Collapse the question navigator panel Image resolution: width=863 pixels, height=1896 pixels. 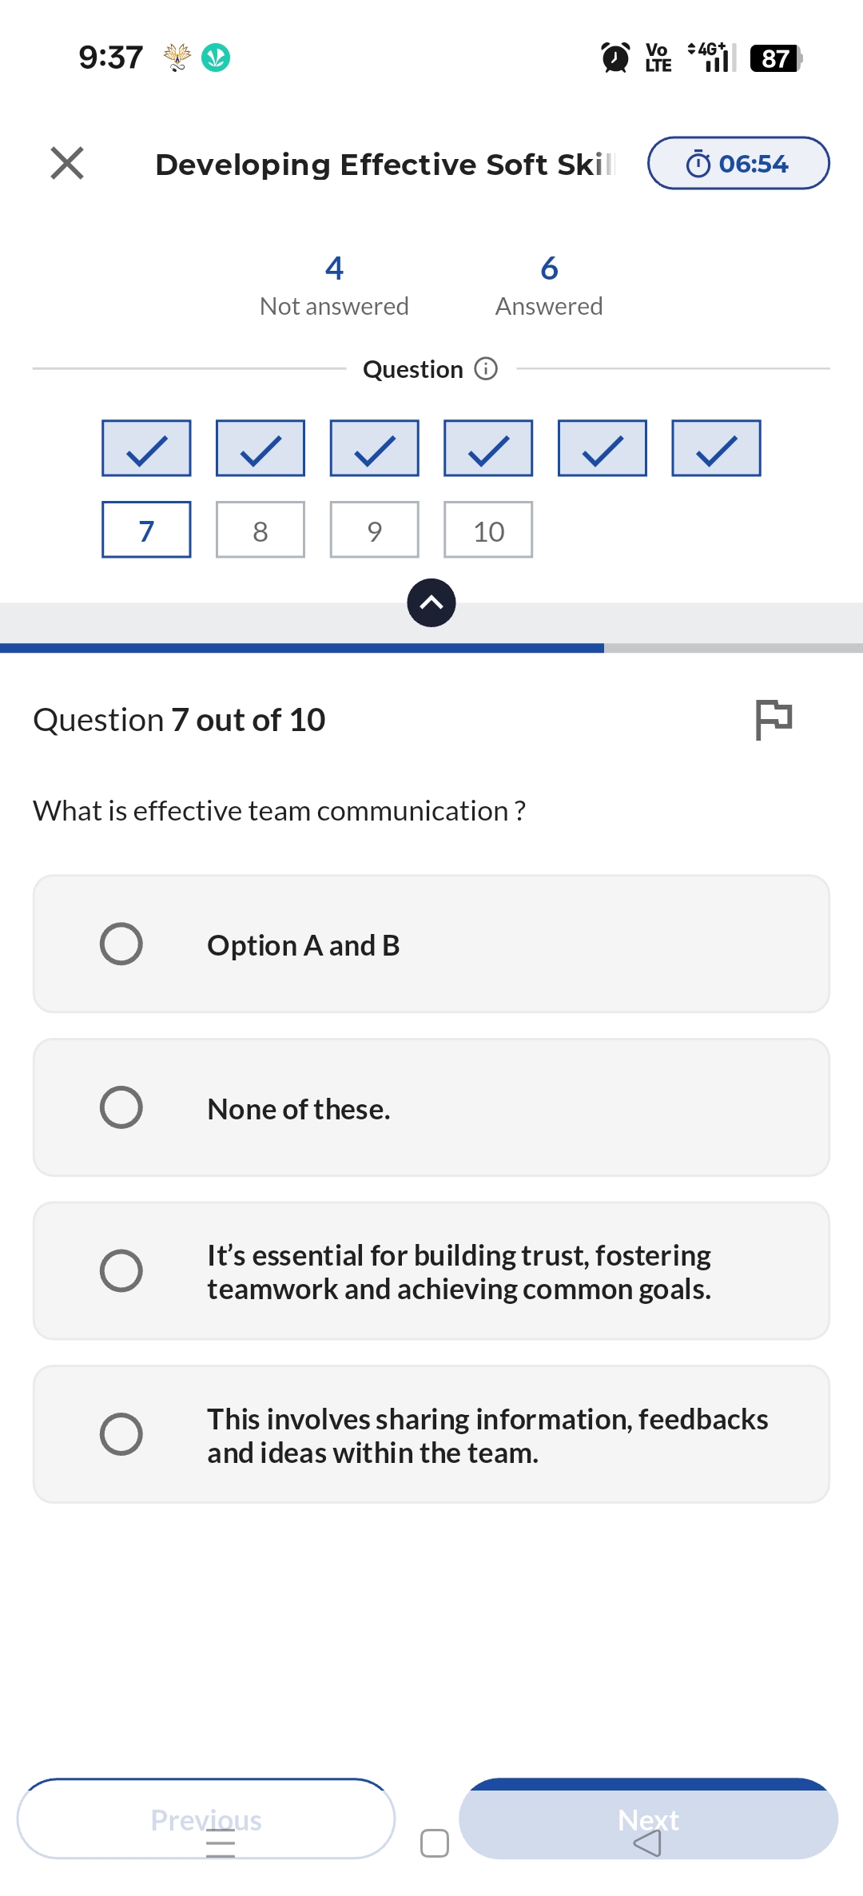click(431, 602)
